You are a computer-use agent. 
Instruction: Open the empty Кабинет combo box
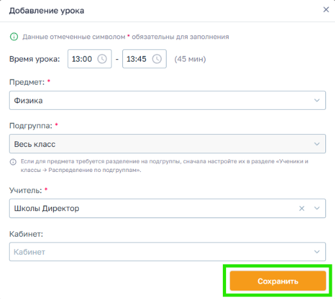(167, 252)
